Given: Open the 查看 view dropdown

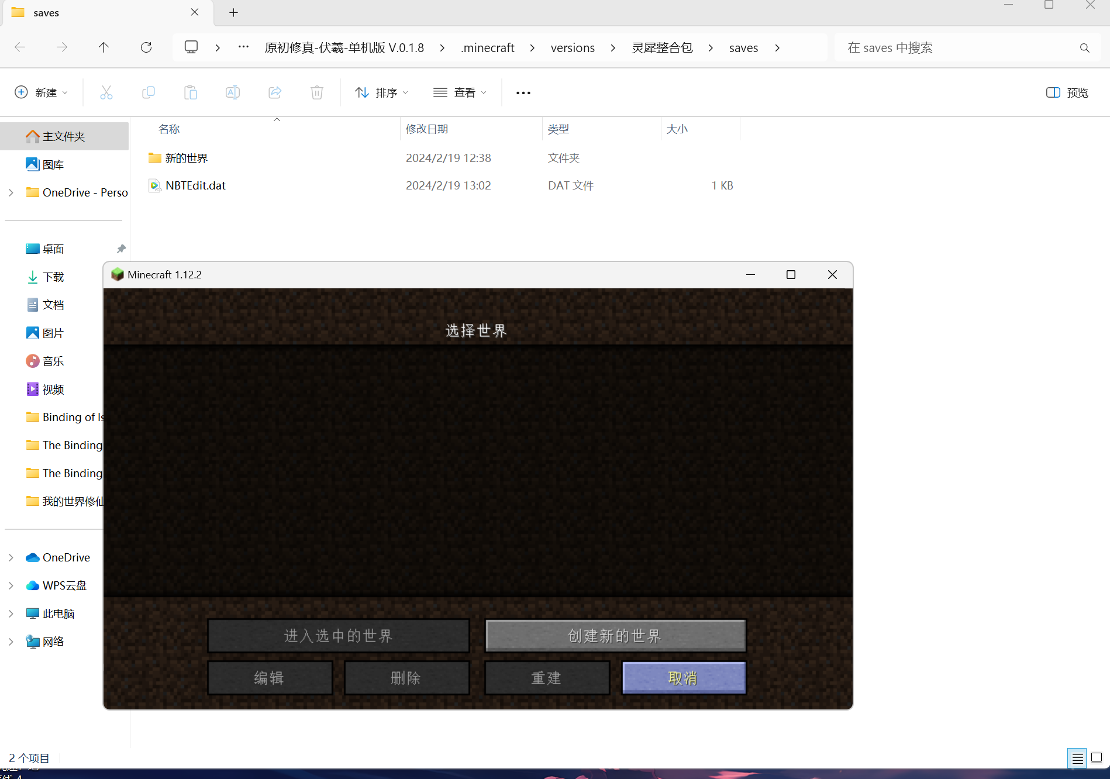Looking at the screenshot, I should click(x=460, y=92).
